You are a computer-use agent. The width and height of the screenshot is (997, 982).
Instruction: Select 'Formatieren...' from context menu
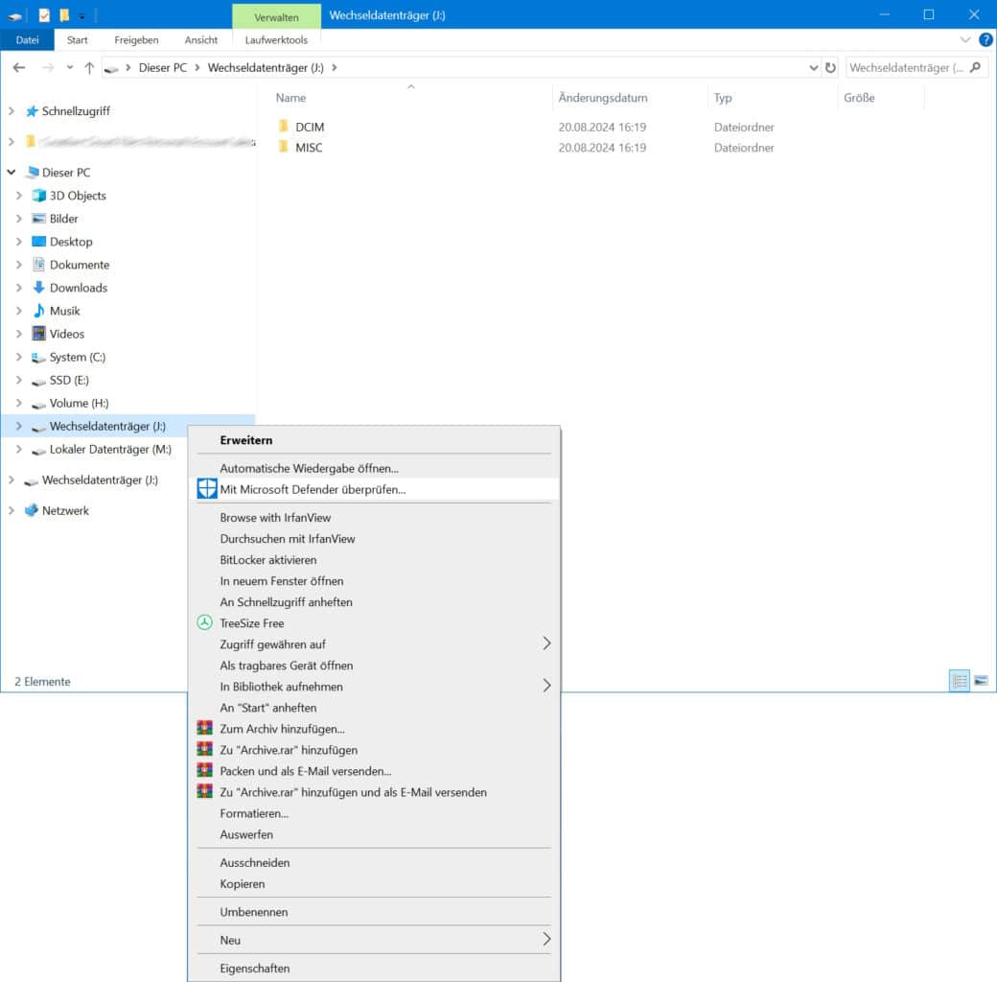(x=254, y=813)
